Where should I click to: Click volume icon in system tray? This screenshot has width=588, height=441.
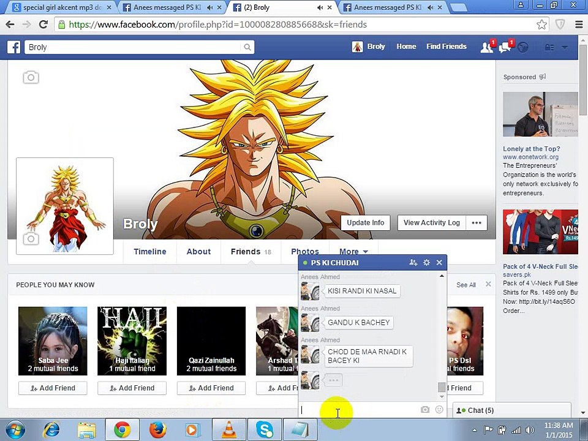coord(530,430)
